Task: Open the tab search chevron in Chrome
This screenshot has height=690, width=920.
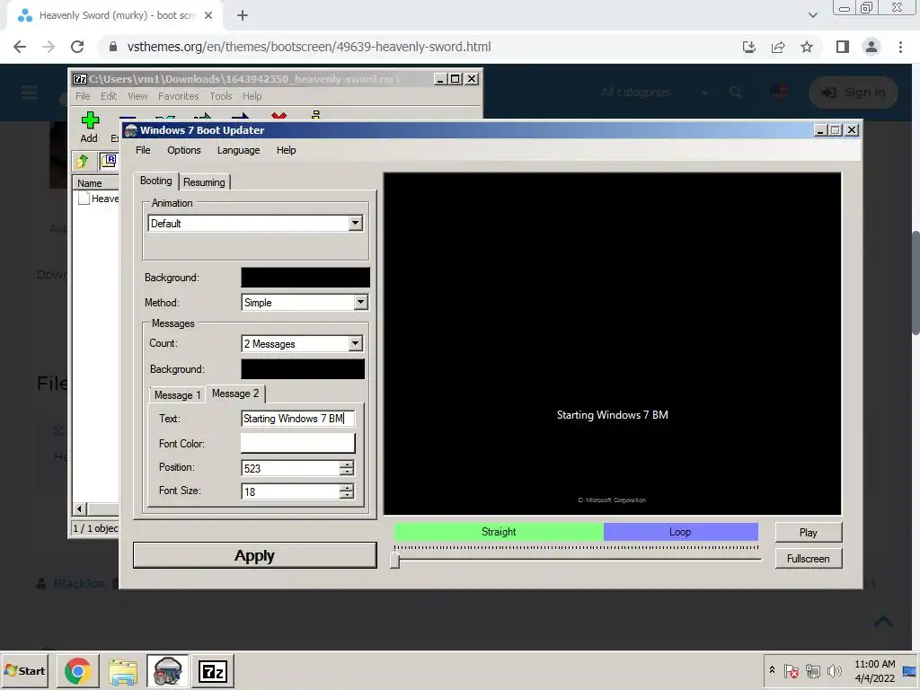Action: click(x=812, y=15)
